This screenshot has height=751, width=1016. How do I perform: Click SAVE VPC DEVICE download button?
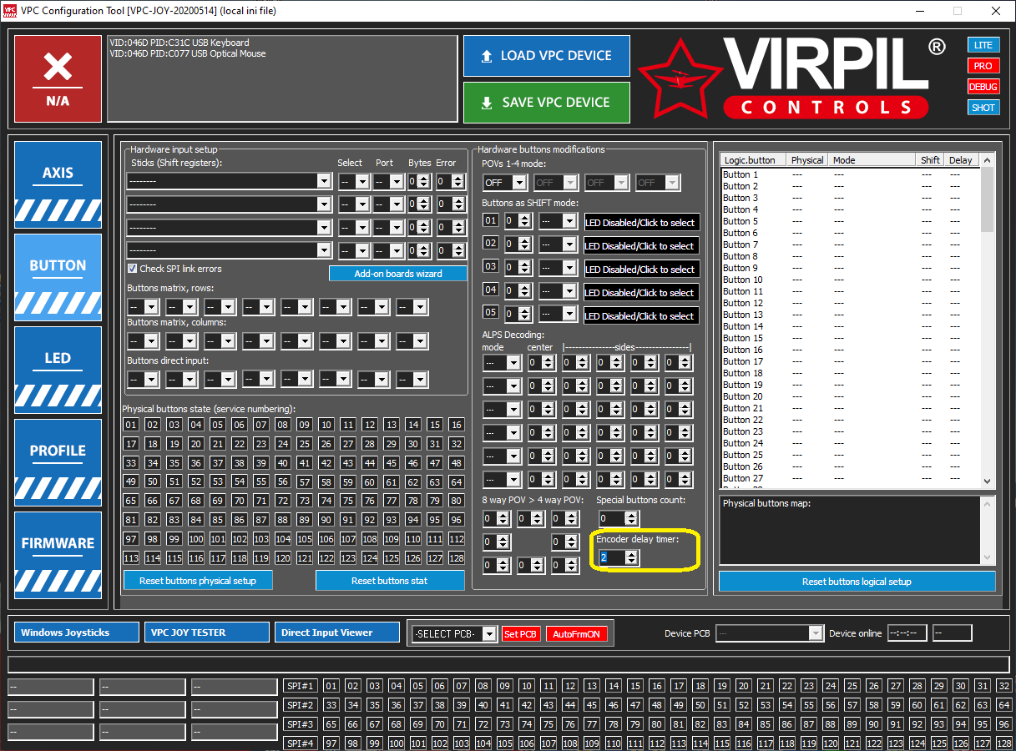click(546, 103)
